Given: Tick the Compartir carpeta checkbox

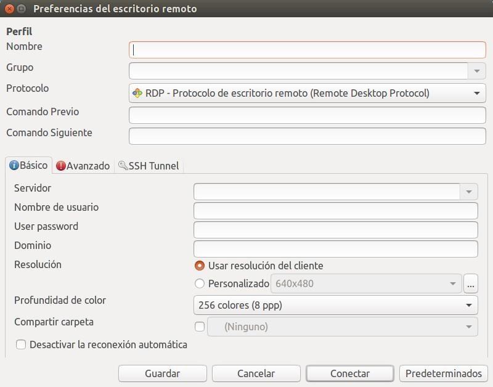Looking at the screenshot, I should pos(200,327).
